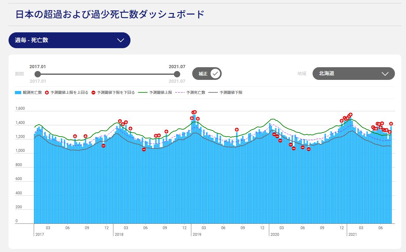Image resolution: width=406 pixels, height=252 pixels.
Task: Click the 期間 label
Action: [19, 74]
